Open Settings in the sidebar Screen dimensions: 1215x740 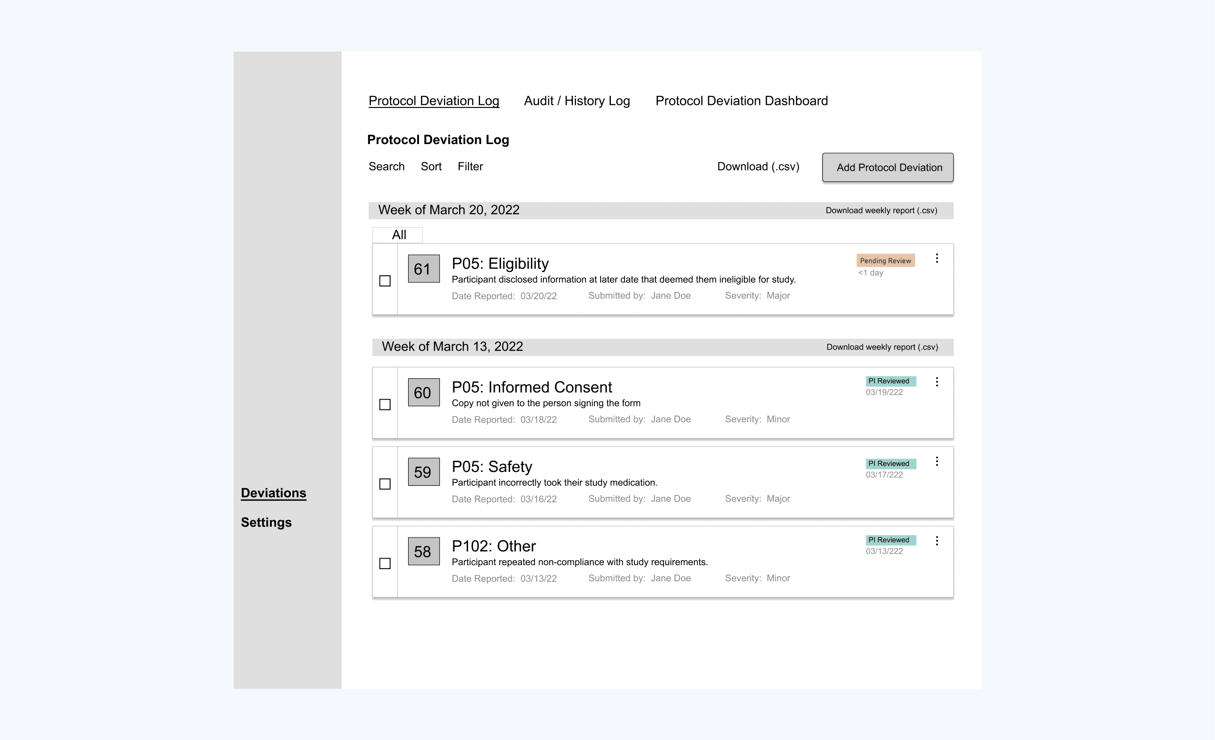point(266,523)
